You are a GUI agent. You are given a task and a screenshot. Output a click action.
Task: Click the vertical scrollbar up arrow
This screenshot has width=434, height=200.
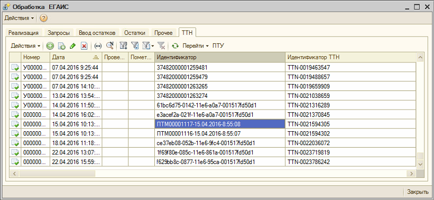[x=420, y=57]
